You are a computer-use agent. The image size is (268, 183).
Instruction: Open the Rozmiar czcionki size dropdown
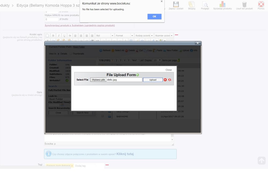point(164,36)
